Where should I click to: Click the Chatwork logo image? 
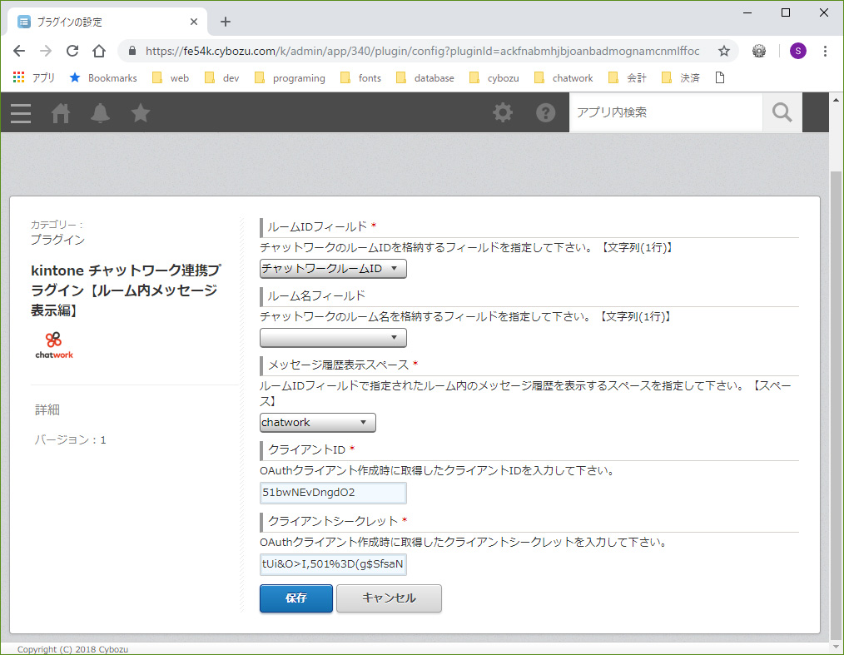[x=54, y=345]
